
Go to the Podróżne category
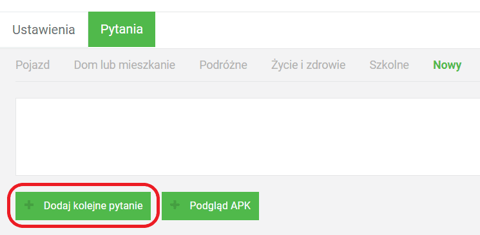pos(224,65)
